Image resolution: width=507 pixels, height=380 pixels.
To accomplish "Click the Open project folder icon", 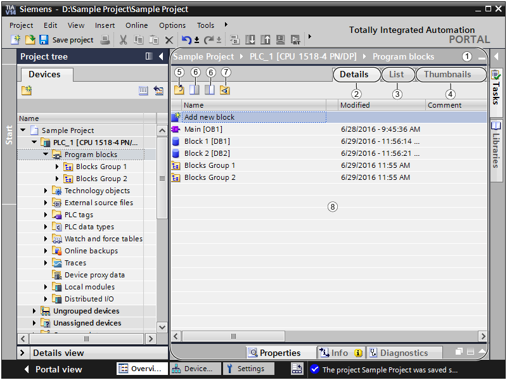I will click(x=30, y=40).
